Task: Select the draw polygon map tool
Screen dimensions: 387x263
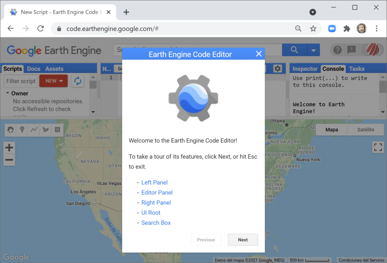Action: pyautogui.click(x=46, y=130)
